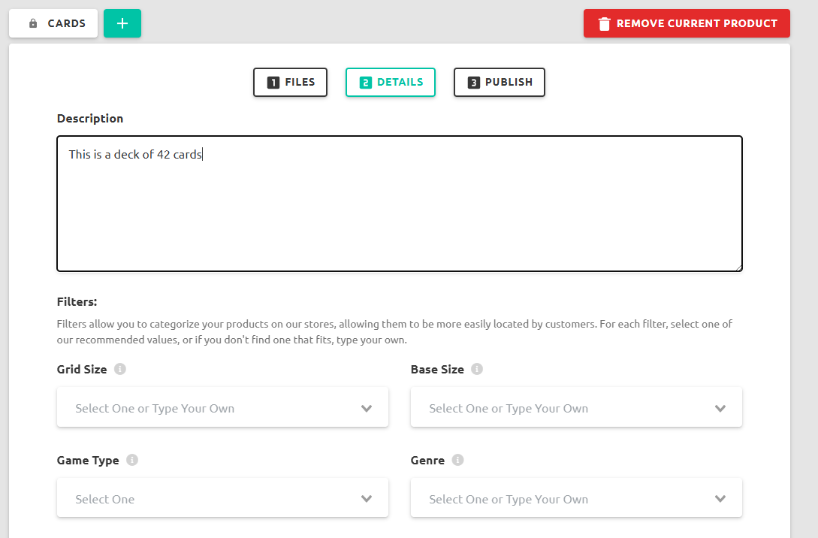This screenshot has height=538, width=818.
Task: Show info for Game Type filter
Action: coord(132,460)
